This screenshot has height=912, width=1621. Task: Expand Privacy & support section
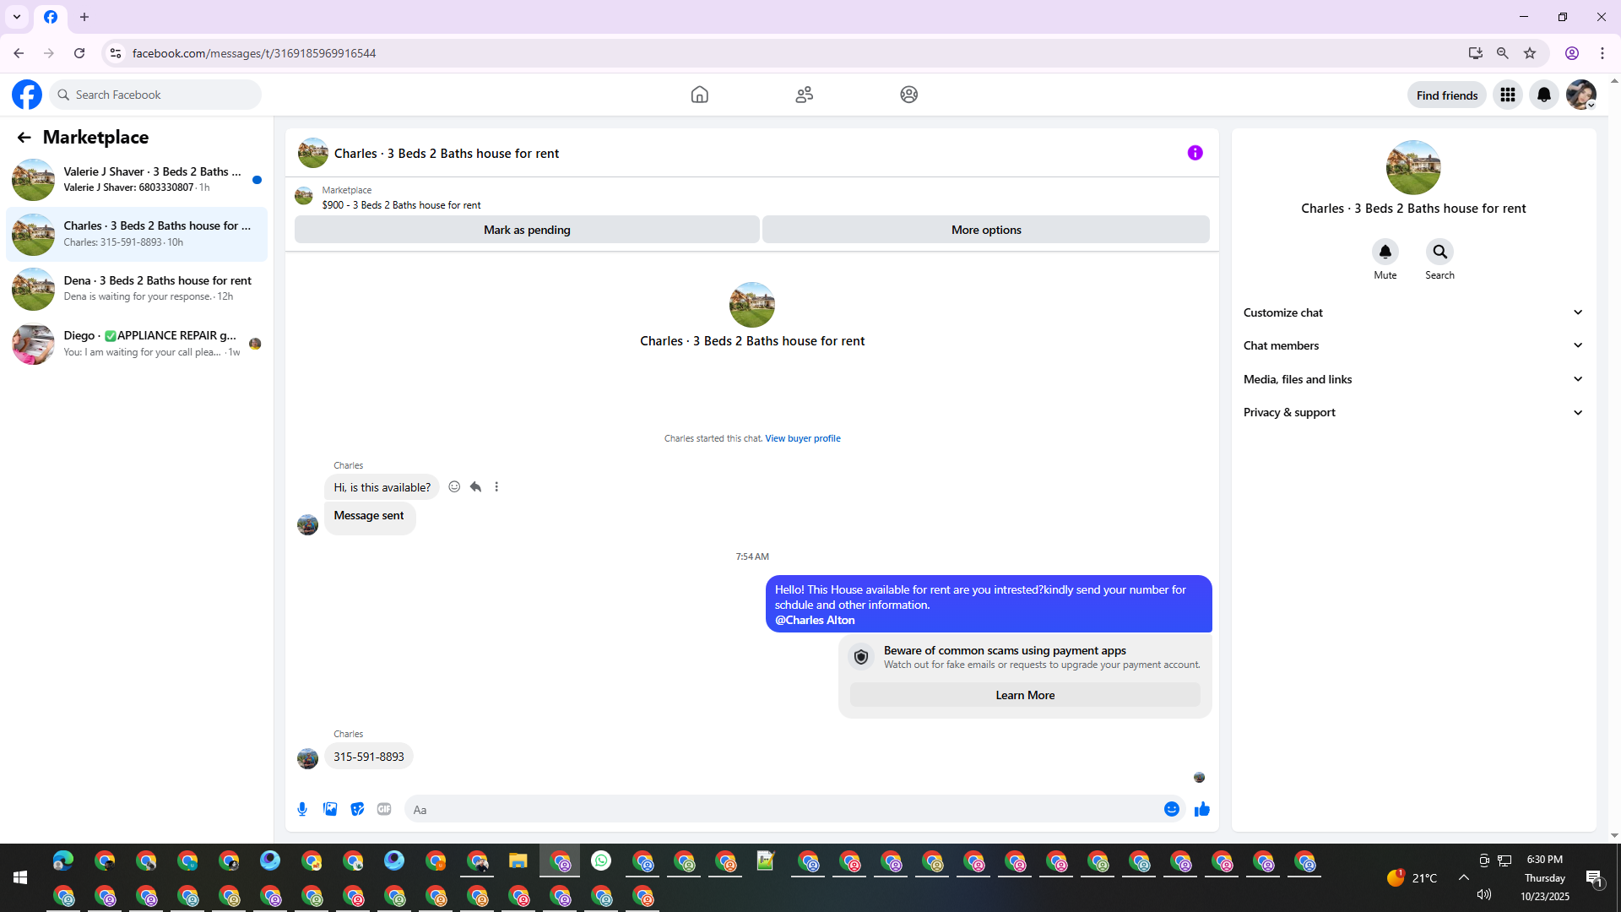tap(1412, 412)
